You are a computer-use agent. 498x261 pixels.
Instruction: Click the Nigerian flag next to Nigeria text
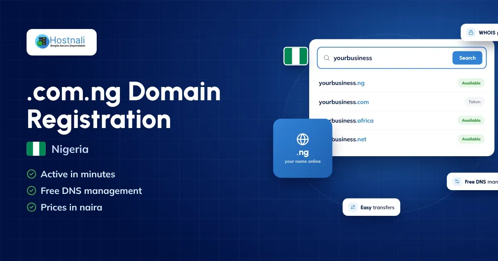point(36,149)
